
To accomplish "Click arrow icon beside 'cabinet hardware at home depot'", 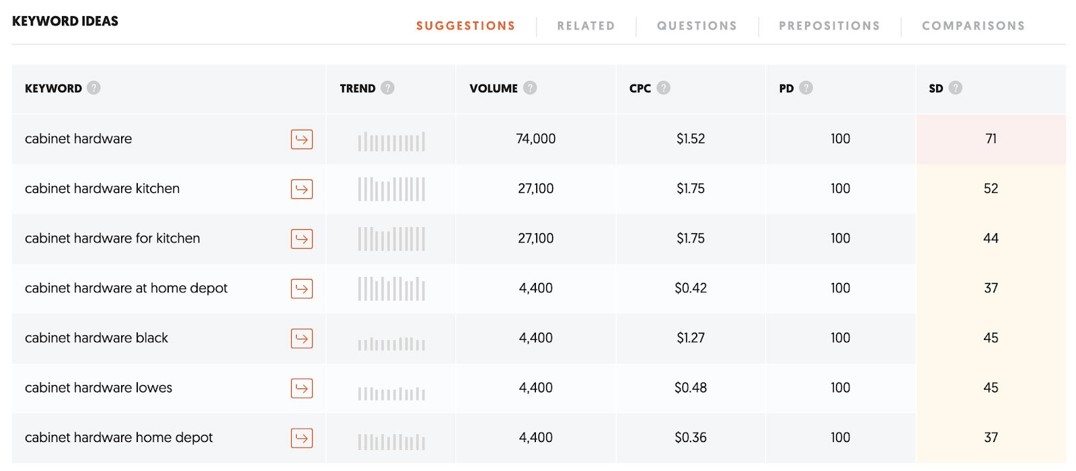I will coord(301,288).
